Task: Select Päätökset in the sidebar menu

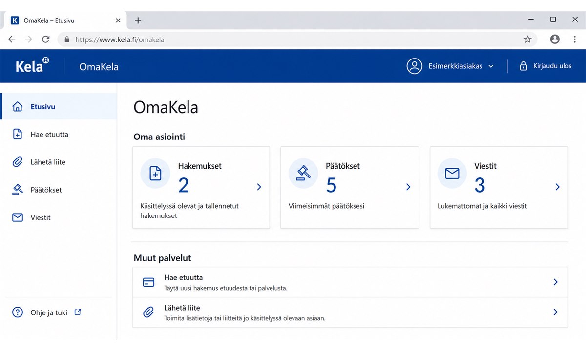Action: (x=59, y=190)
